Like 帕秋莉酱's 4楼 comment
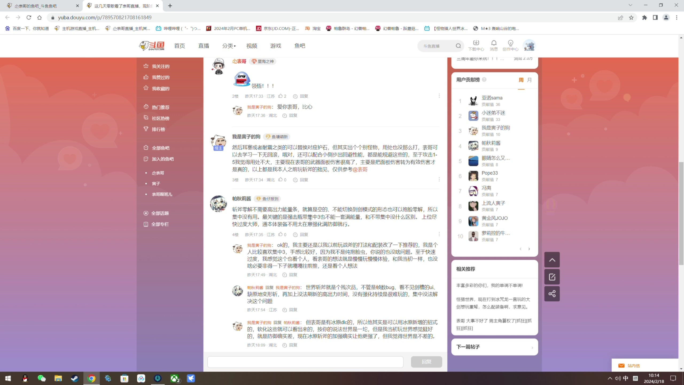 point(280,234)
